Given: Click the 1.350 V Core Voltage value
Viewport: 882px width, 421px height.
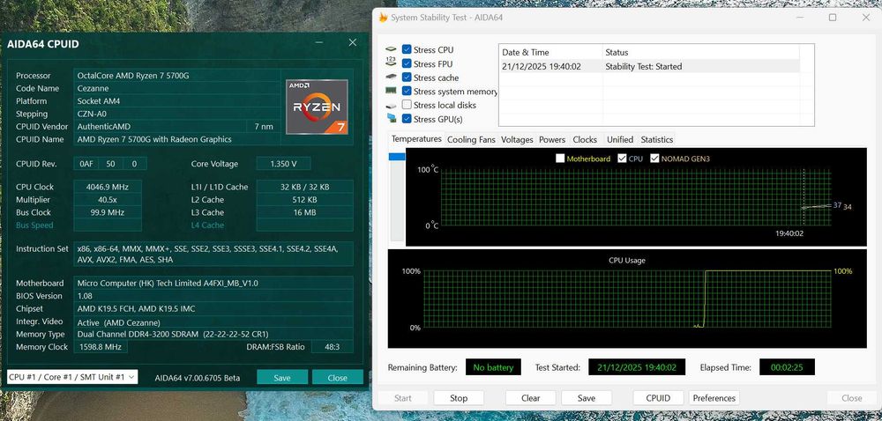Looking at the screenshot, I should pyautogui.click(x=283, y=164).
